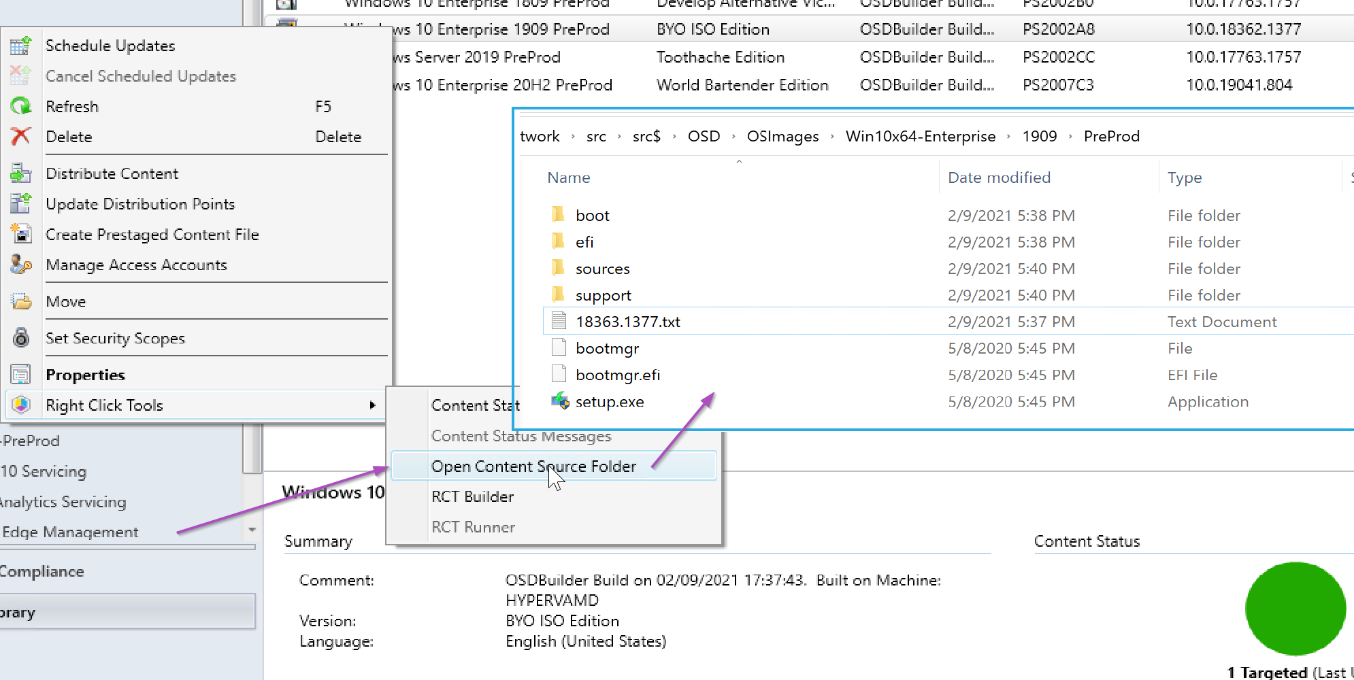The height and width of the screenshot is (680, 1354).
Task: Click the Schedule Updates icon
Action: click(x=20, y=46)
